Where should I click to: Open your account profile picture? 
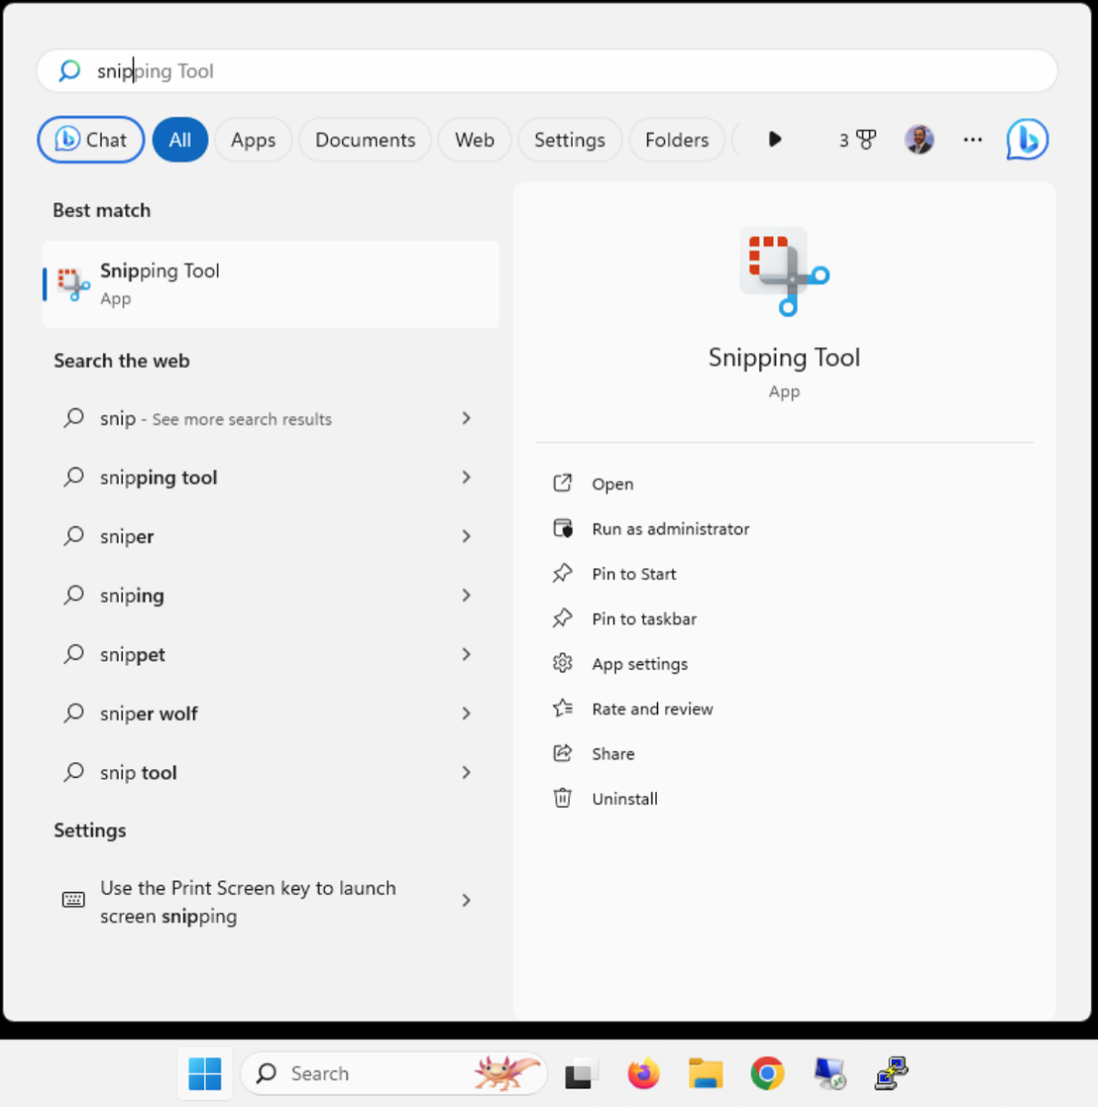(x=920, y=139)
